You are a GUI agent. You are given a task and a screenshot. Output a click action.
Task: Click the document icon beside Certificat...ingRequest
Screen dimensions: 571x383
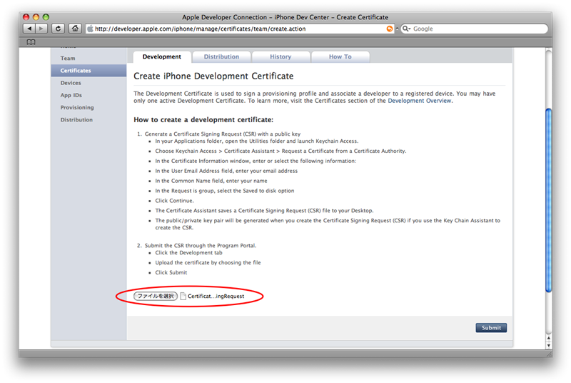point(183,296)
